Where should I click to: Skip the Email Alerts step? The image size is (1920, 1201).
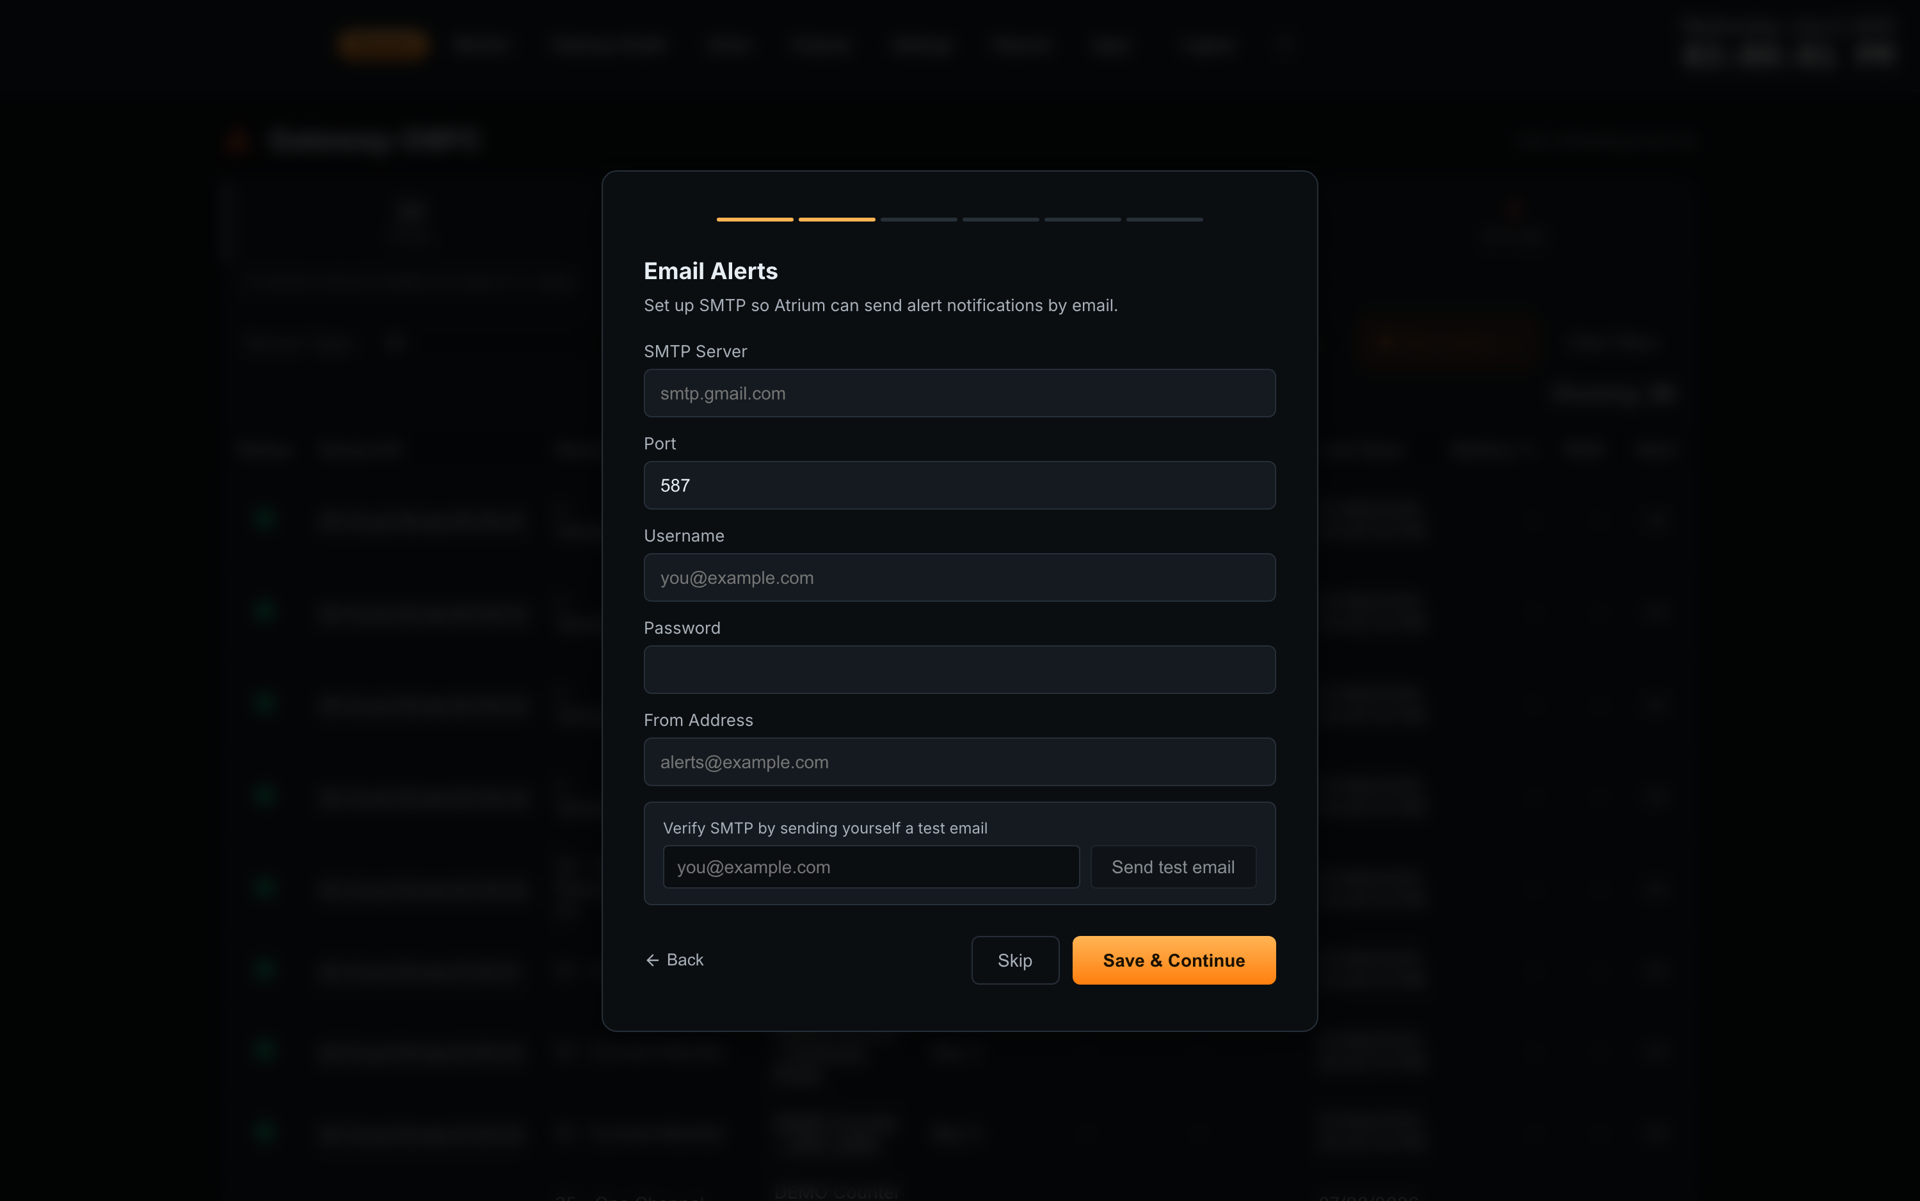[x=1015, y=960]
